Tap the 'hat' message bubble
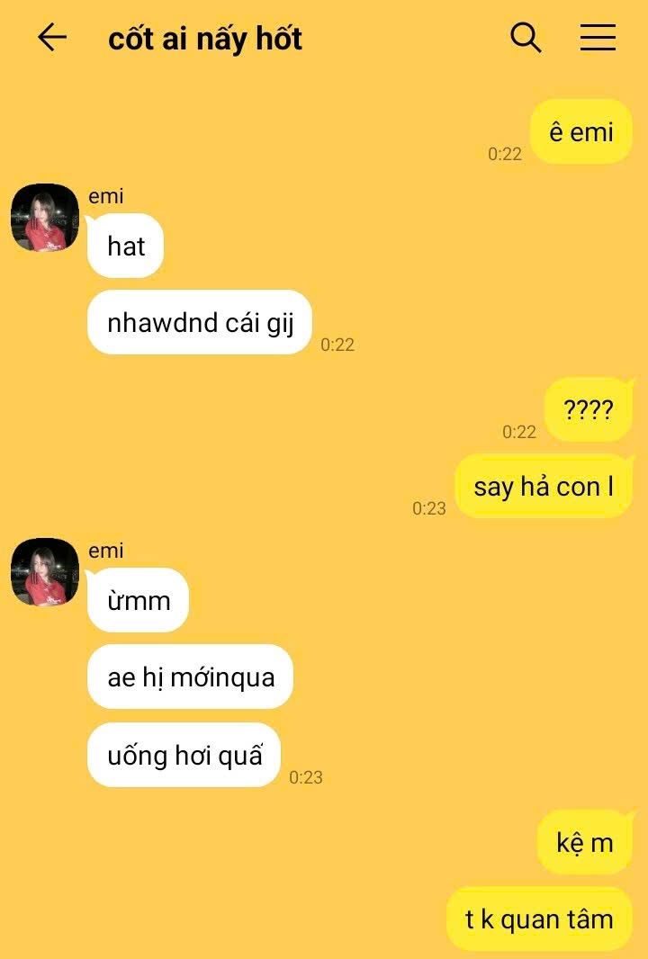This screenshot has width=648, height=959. tap(125, 246)
